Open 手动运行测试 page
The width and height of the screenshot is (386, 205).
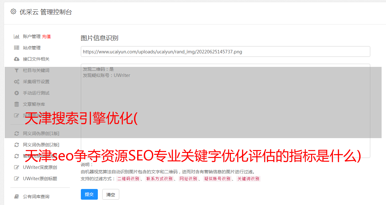[x=36, y=93]
